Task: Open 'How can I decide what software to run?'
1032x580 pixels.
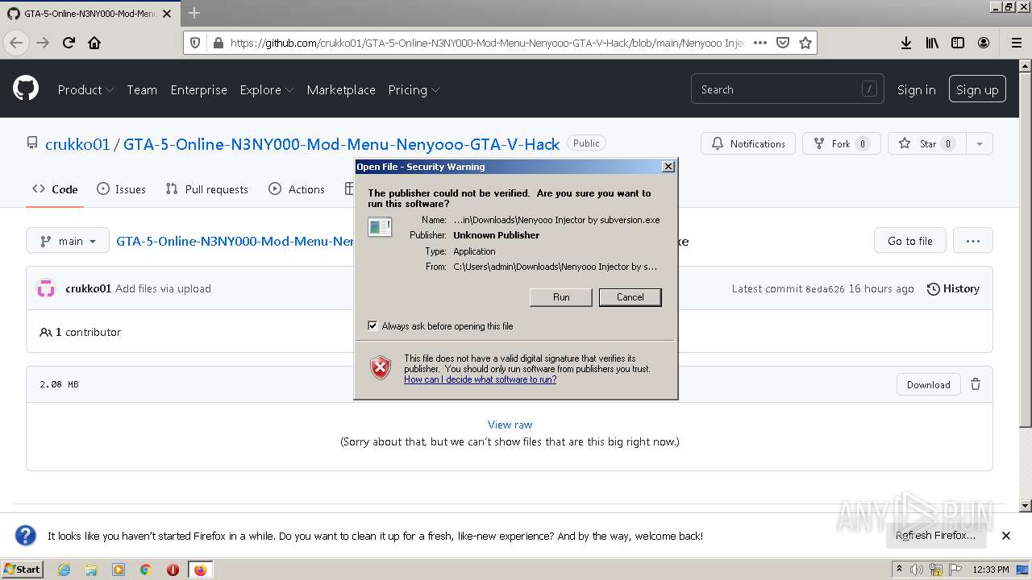Action: click(480, 379)
